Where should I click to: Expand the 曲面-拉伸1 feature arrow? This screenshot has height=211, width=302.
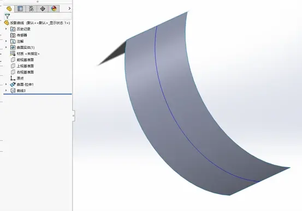[6, 85]
